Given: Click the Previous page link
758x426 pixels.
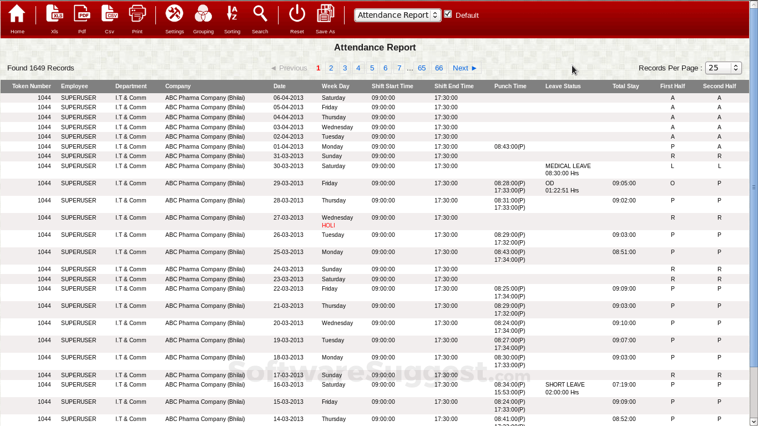Looking at the screenshot, I should (289, 68).
